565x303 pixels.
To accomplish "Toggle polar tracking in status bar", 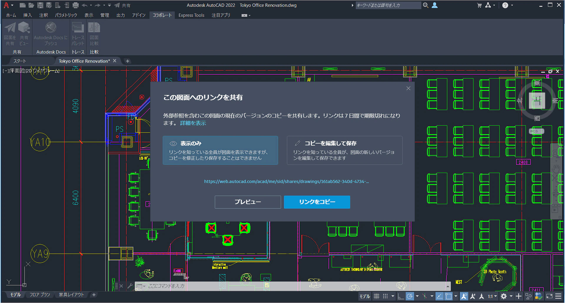I will (410, 296).
